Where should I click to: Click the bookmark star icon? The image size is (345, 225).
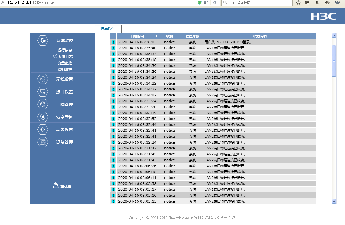coord(298,3)
